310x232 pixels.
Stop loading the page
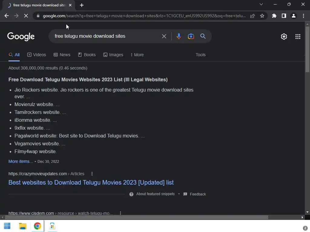[26, 16]
